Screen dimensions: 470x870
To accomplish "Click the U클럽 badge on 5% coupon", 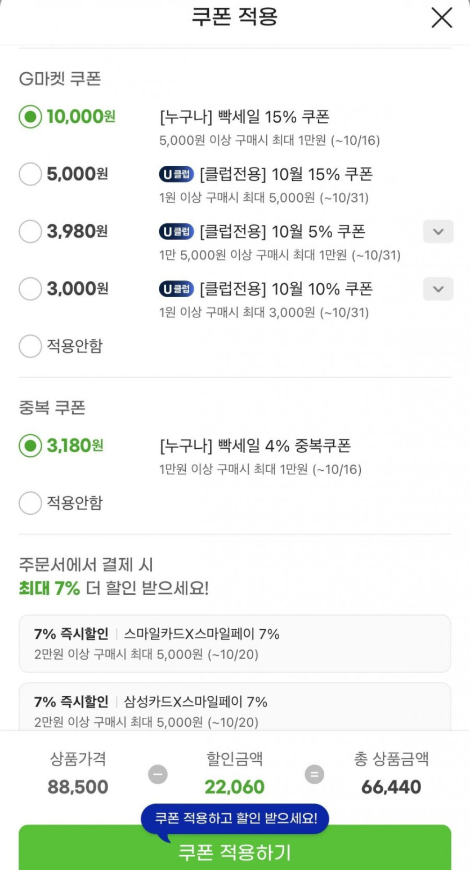I will point(176,232).
